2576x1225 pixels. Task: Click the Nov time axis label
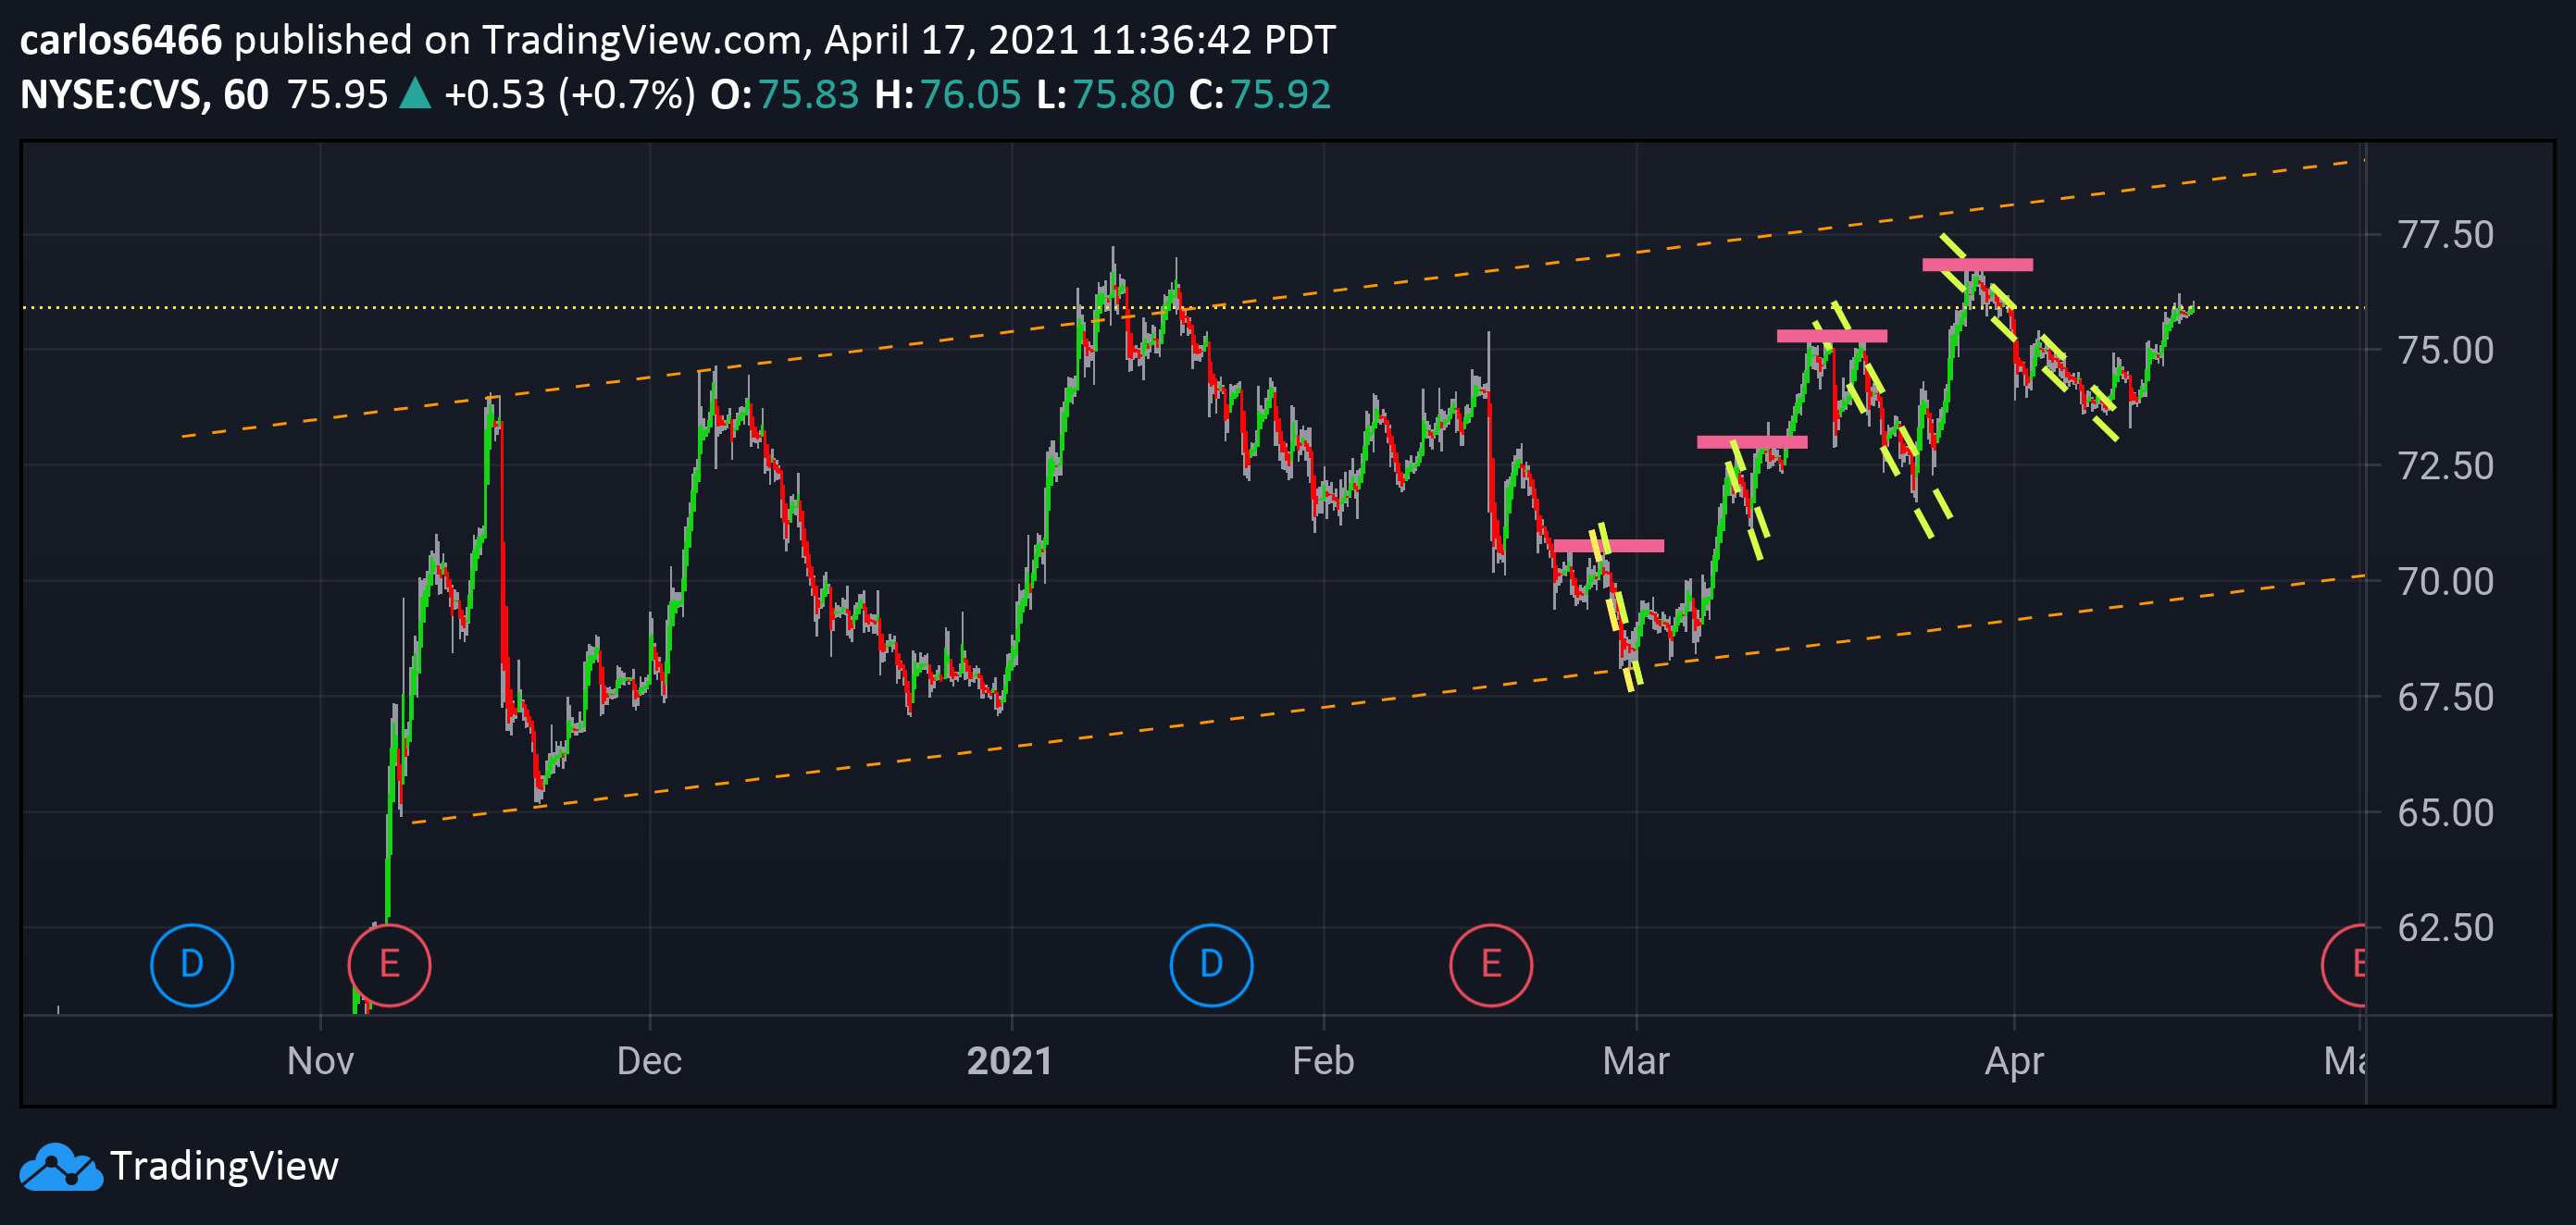320,1060
